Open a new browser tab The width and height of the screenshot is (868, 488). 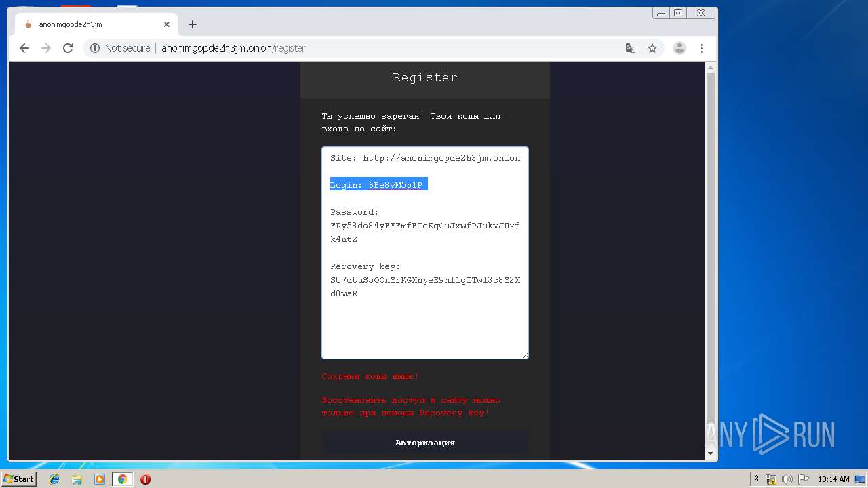193,24
